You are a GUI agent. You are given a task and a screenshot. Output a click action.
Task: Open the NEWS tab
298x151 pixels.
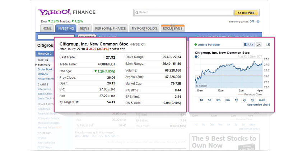[x=84, y=28]
